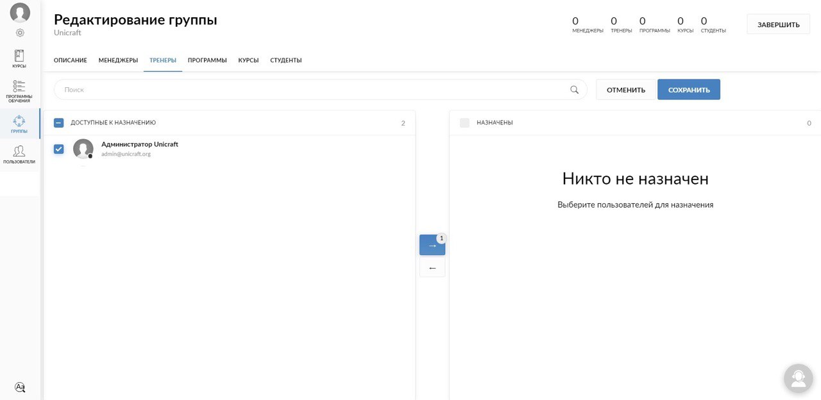Toggle select-all checkbox for Назначены

point(464,123)
